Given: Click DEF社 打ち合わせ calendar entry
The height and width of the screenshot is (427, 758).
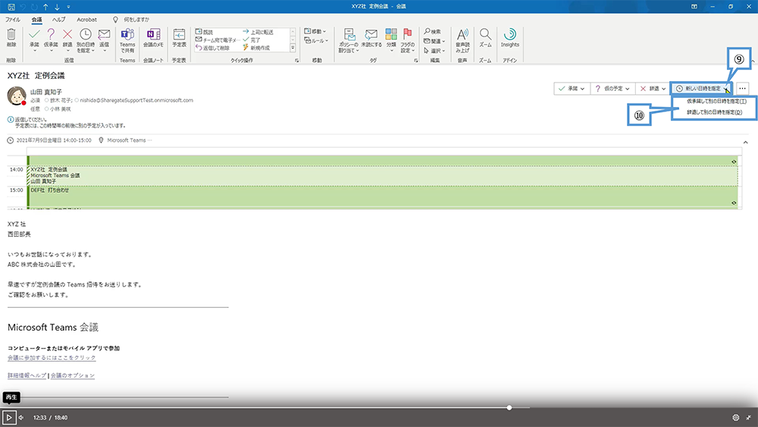Looking at the screenshot, I should point(382,196).
